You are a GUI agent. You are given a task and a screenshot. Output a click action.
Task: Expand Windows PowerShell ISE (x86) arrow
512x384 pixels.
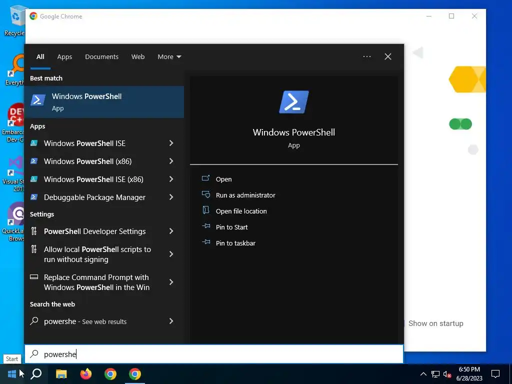point(171,179)
